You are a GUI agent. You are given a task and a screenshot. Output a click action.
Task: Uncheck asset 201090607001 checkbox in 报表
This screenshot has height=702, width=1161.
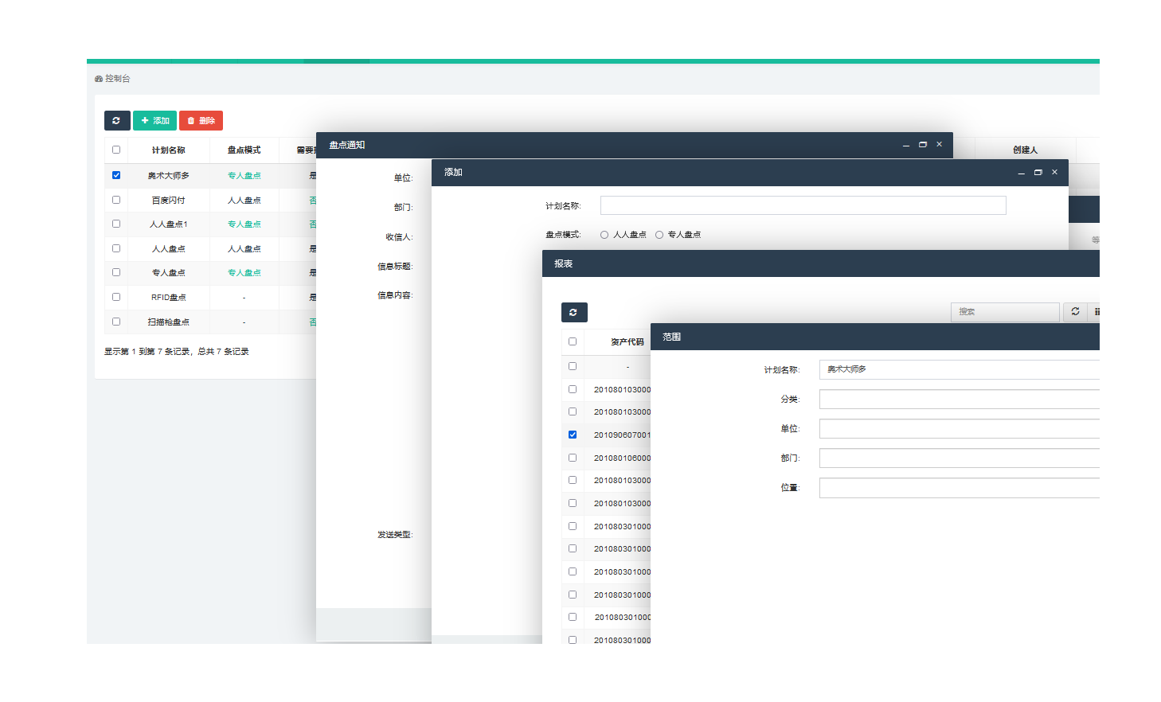[x=573, y=435]
